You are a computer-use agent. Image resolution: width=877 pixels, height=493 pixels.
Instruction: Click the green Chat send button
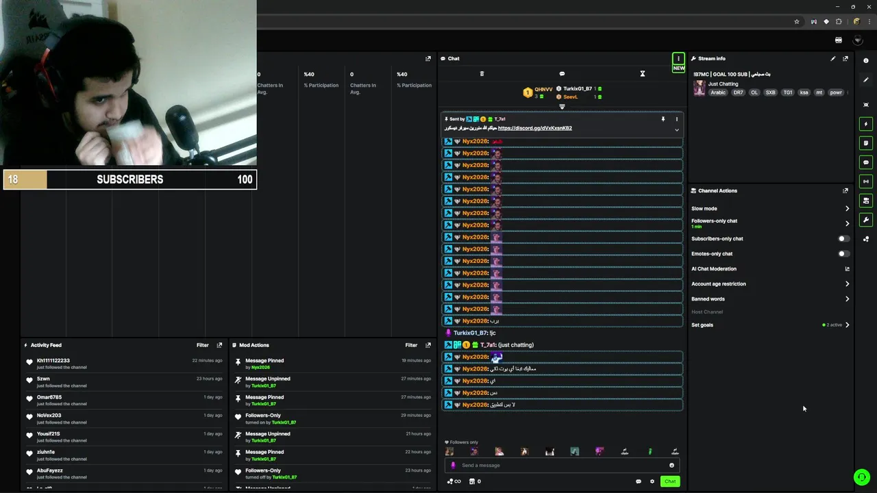click(670, 481)
